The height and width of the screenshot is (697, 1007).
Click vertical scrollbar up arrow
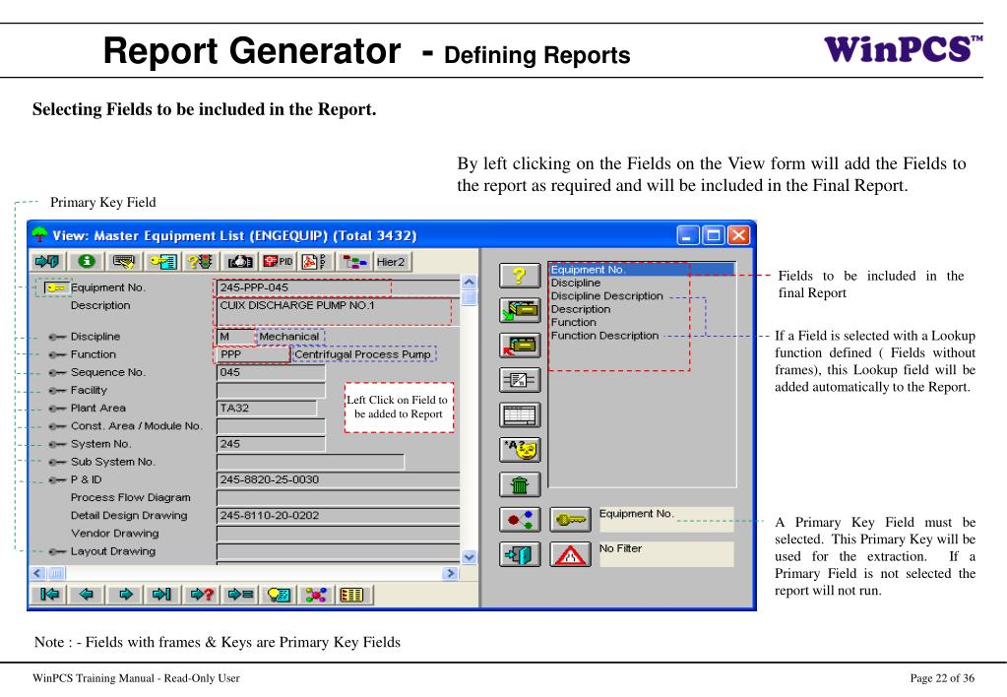469,282
